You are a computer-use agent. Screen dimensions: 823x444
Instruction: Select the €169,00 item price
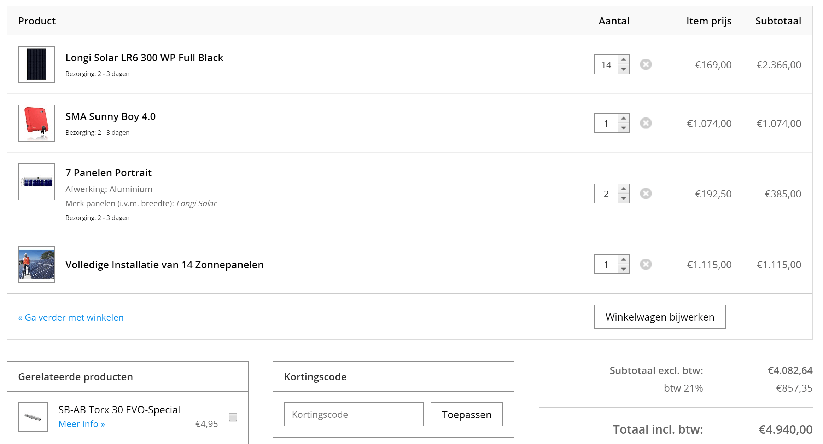click(713, 65)
